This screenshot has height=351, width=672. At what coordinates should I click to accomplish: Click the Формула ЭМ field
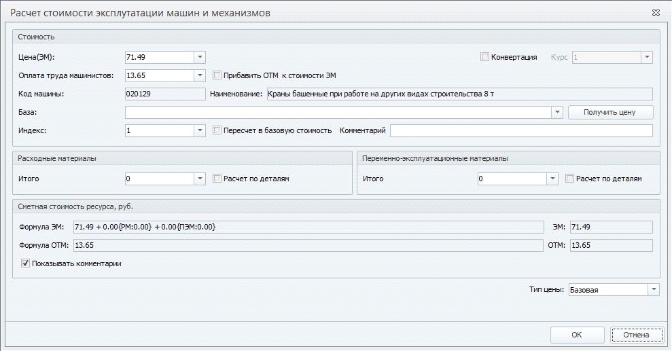click(x=308, y=227)
